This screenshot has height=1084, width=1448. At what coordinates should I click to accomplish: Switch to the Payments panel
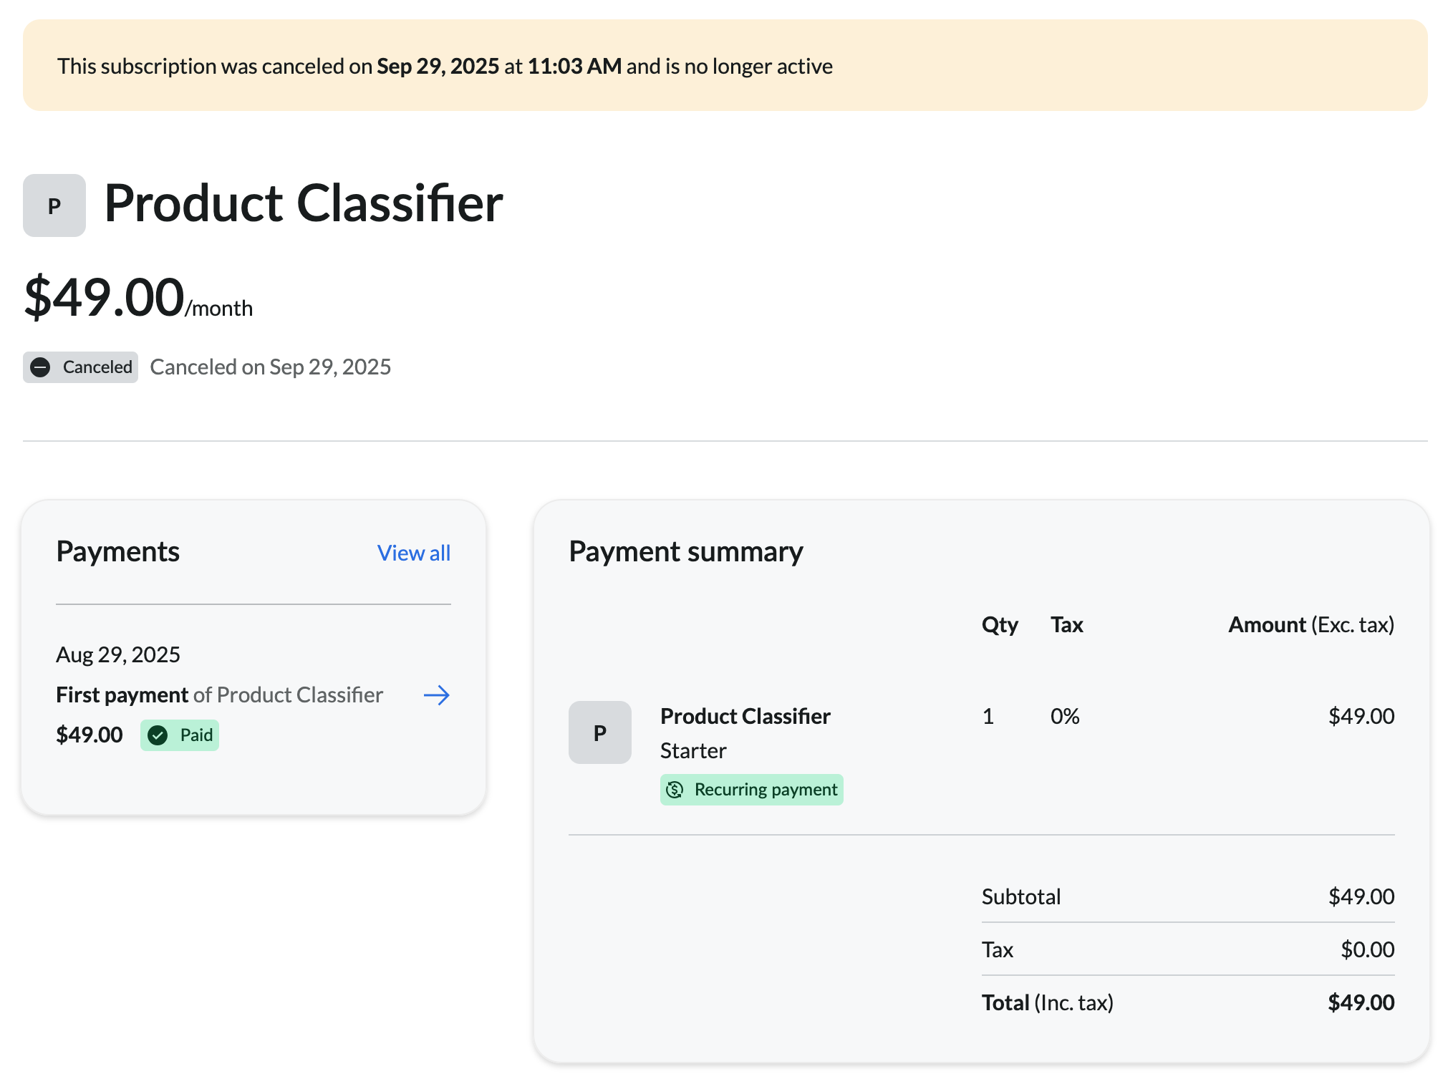[x=118, y=551]
